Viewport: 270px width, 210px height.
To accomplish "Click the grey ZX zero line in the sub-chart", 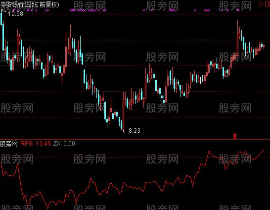I will (x=132, y=182).
